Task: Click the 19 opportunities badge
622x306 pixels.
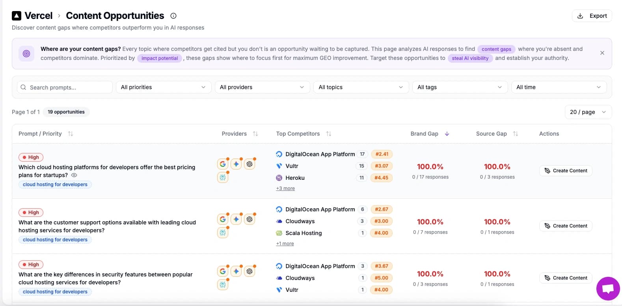Action: [x=66, y=112]
